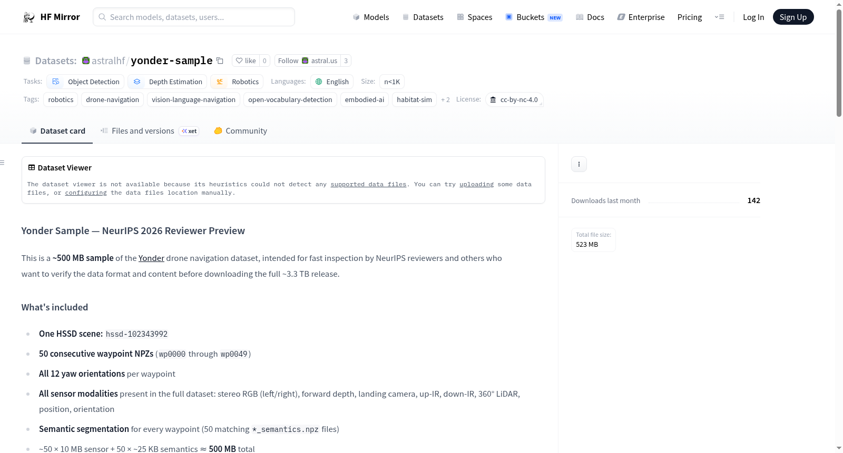Select the English language tag
The image size is (843, 453).
point(332,82)
